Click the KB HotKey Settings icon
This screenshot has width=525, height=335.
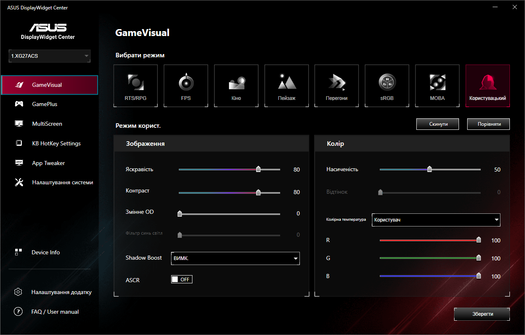19,143
